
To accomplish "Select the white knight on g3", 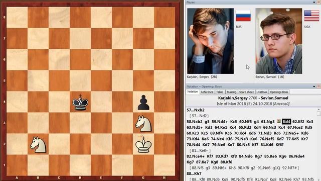I will tap(143, 124).
